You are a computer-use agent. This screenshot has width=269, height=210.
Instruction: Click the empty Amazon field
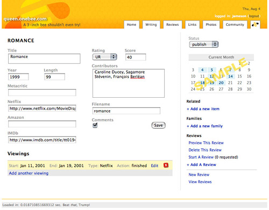(x=42, y=124)
